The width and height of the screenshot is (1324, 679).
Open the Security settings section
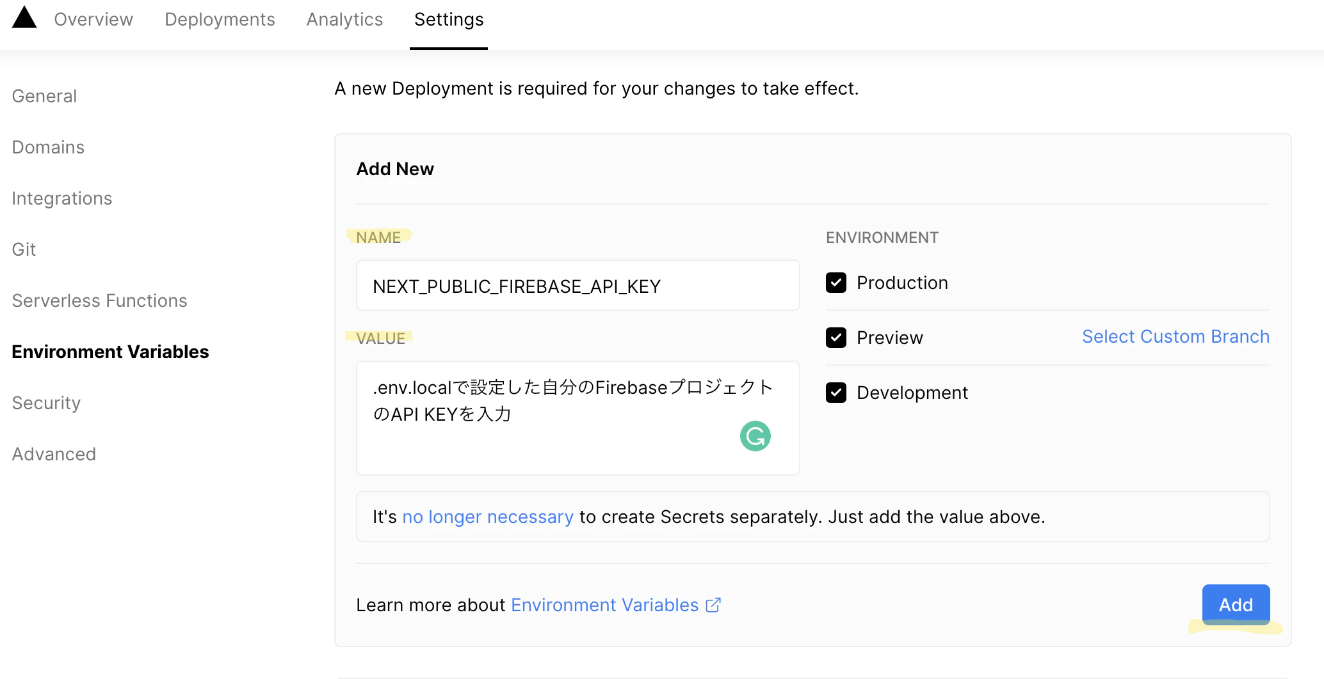(x=46, y=403)
